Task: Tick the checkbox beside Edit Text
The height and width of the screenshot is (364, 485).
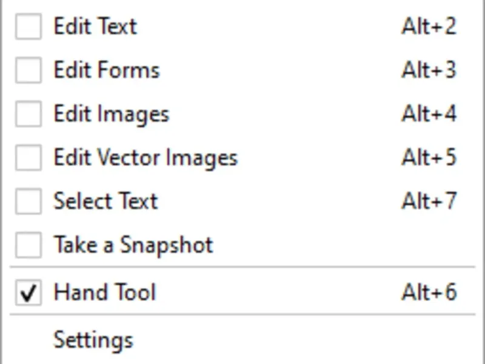Action: tap(28, 27)
